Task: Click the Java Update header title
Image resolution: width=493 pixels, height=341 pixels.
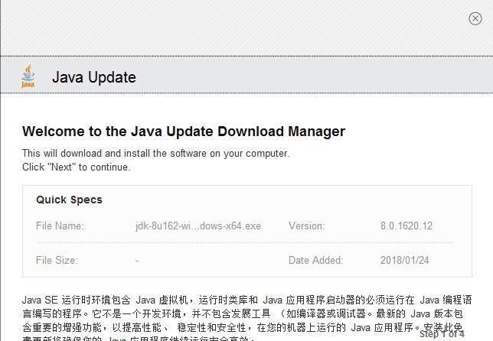Action: tap(93, 77)
